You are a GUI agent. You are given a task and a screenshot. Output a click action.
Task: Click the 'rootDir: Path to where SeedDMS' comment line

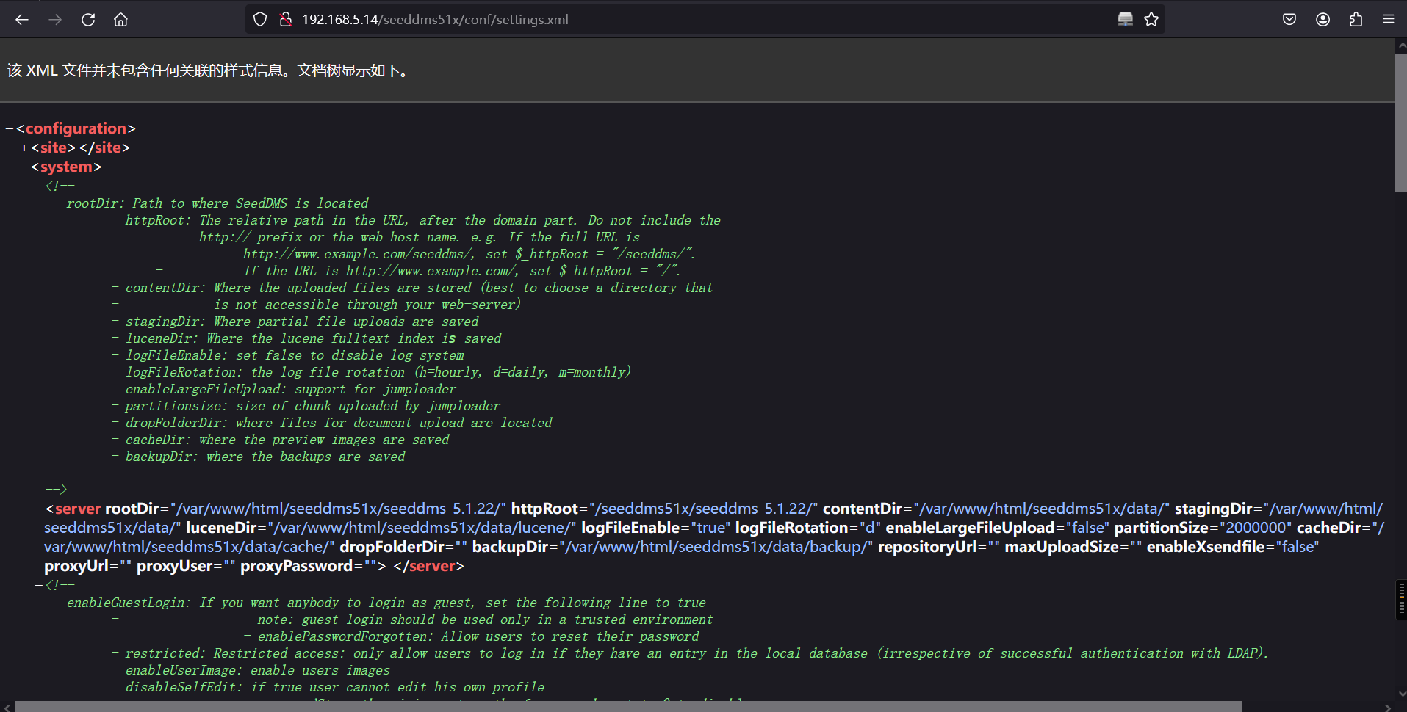point(217,203)
